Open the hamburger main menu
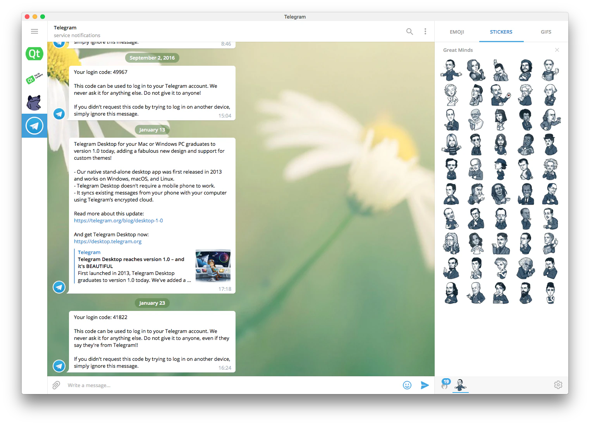This screenshot has height=425, width=590. click(x=34, y=31)
